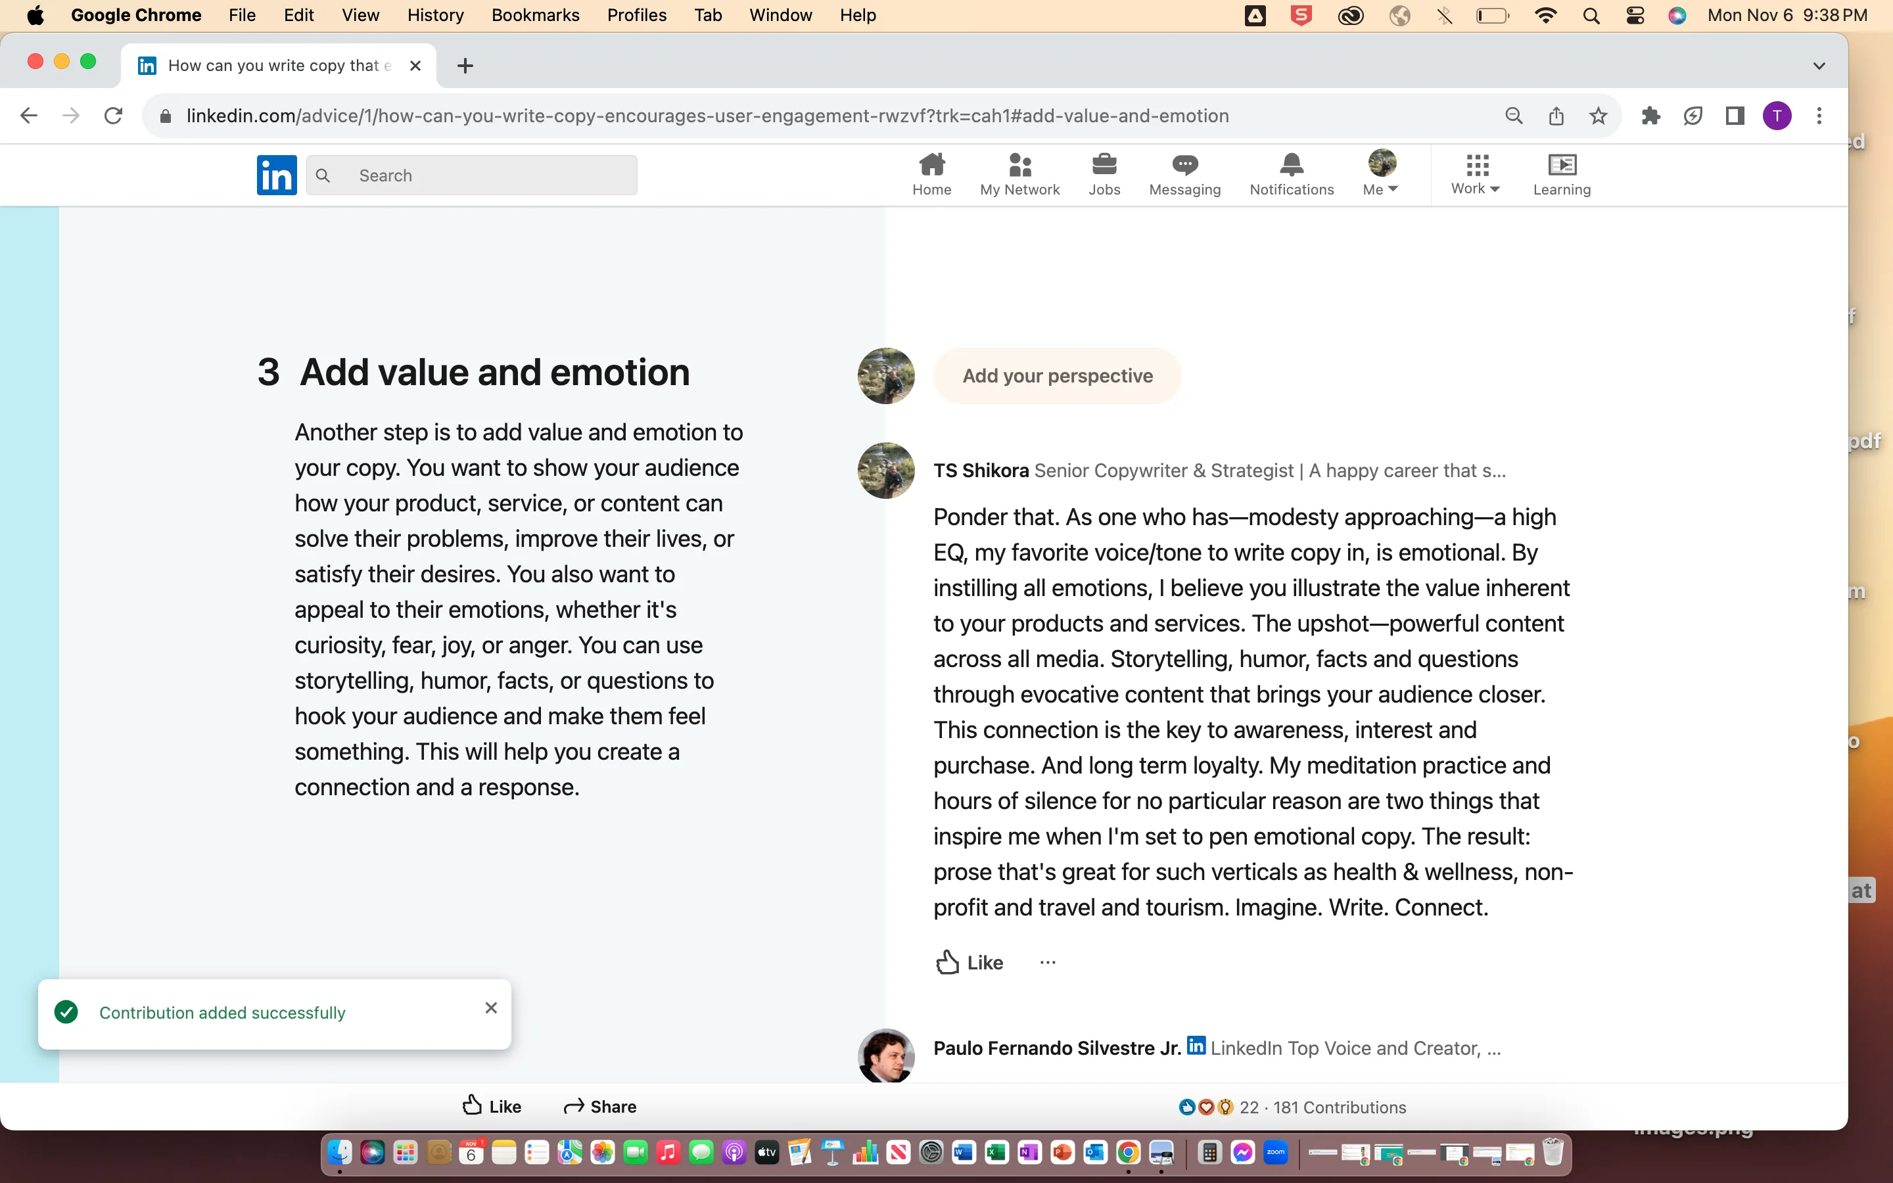This screenshot has width=1893, height=1183.
Task: Open Messenger from the Dock
Action: tap(1242, 1153)
